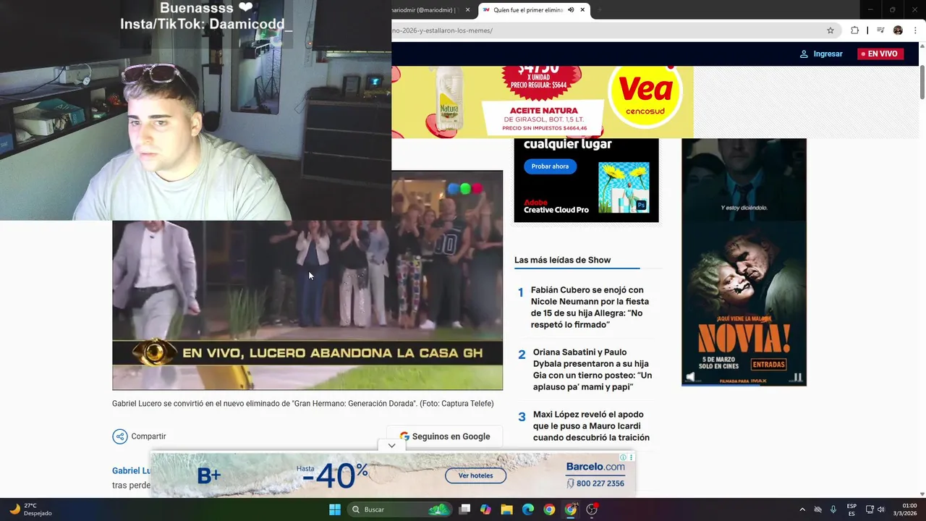The image size is (926, 521).
Task: Open the Vea Cencosud banner ad
Action: 543,102
